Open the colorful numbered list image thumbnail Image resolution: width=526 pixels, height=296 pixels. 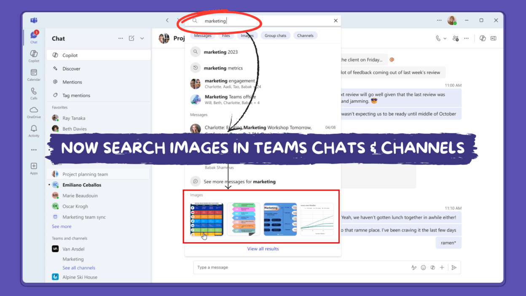coord(244,219)
